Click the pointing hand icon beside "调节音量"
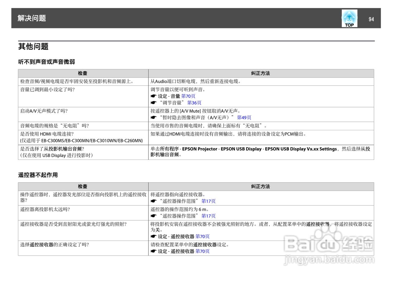399x282 pixels. (153, 103)
